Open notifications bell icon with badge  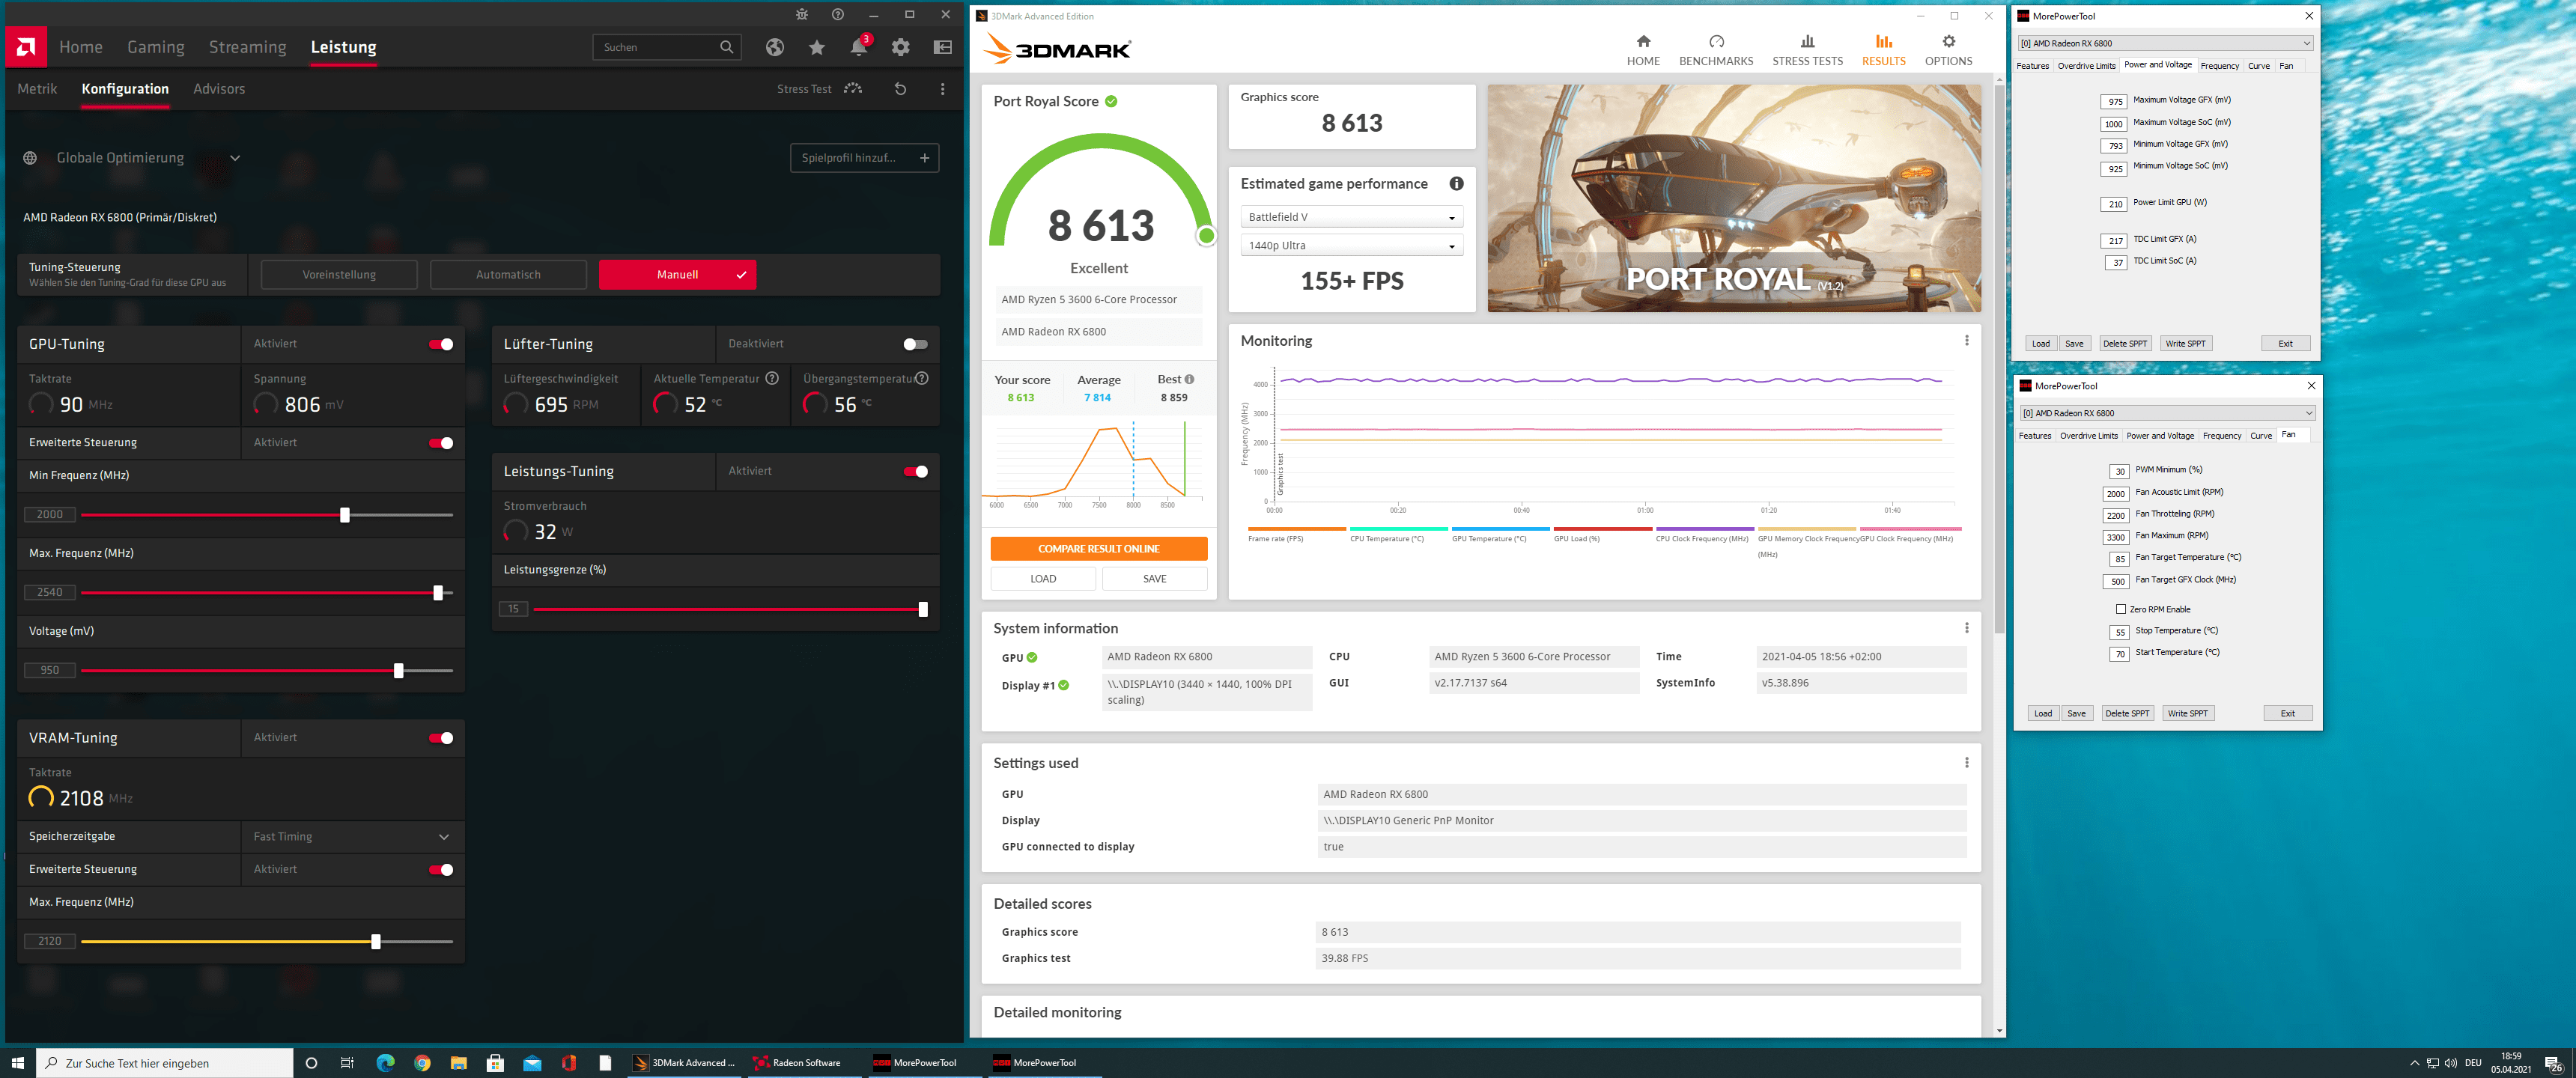pos(859,46)
